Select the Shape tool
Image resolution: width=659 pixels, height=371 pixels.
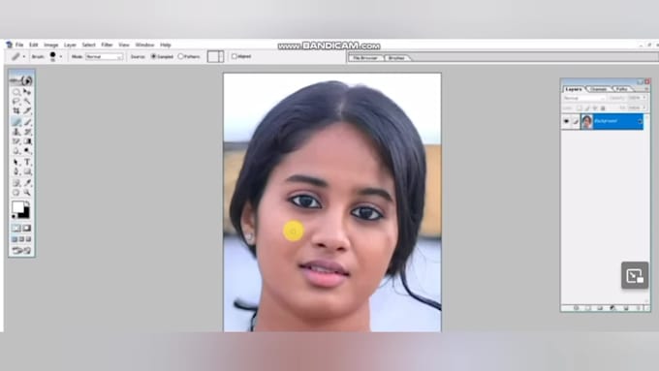[x=27, y=171]
